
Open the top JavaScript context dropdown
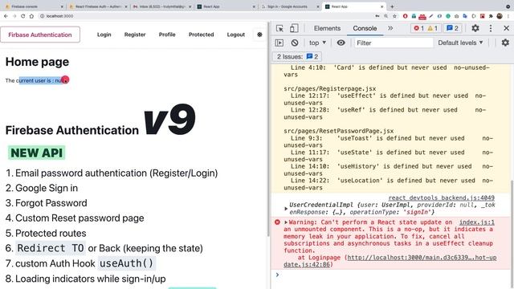click(x=317, y=43)
